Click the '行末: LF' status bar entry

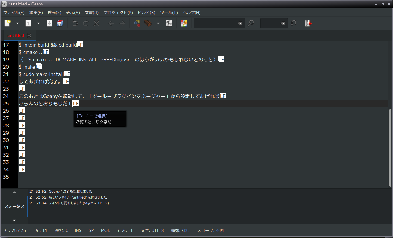(125, 230)
